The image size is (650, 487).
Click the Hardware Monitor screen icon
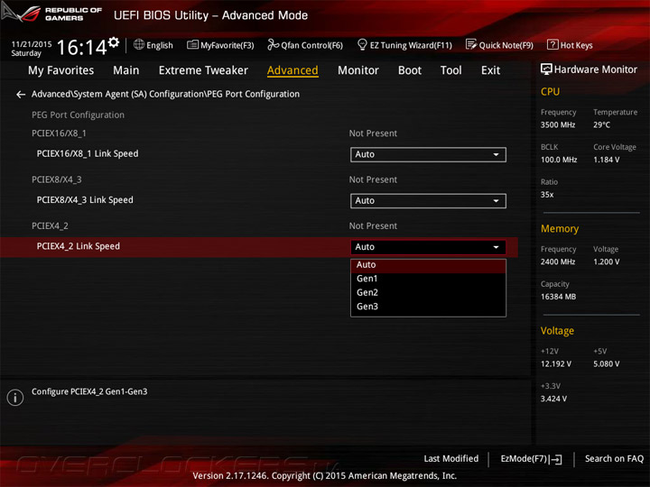[546, 69]
